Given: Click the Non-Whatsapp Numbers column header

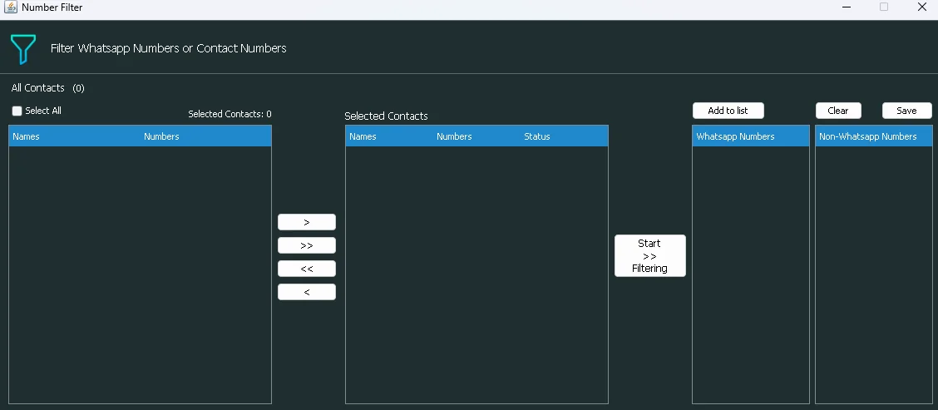Looking at the screenshot, I should [x=873, y=136].
